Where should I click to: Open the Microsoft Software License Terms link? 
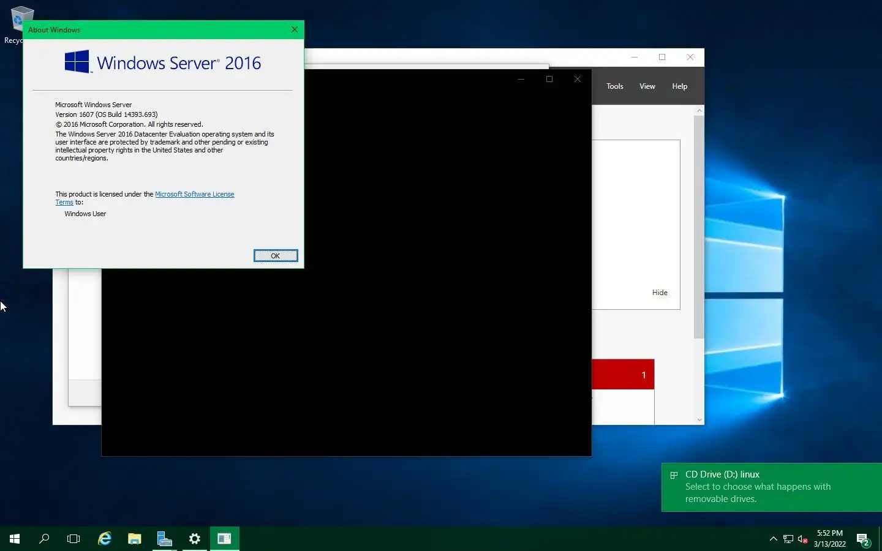[194, 194]
